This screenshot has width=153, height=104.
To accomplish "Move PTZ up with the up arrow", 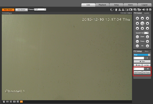I will [x=142, y=18].
